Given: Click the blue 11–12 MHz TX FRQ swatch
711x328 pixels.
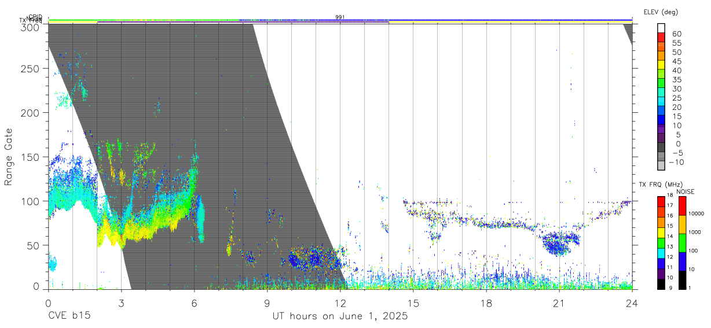Looking at the screenshot, I should point(661,264).
